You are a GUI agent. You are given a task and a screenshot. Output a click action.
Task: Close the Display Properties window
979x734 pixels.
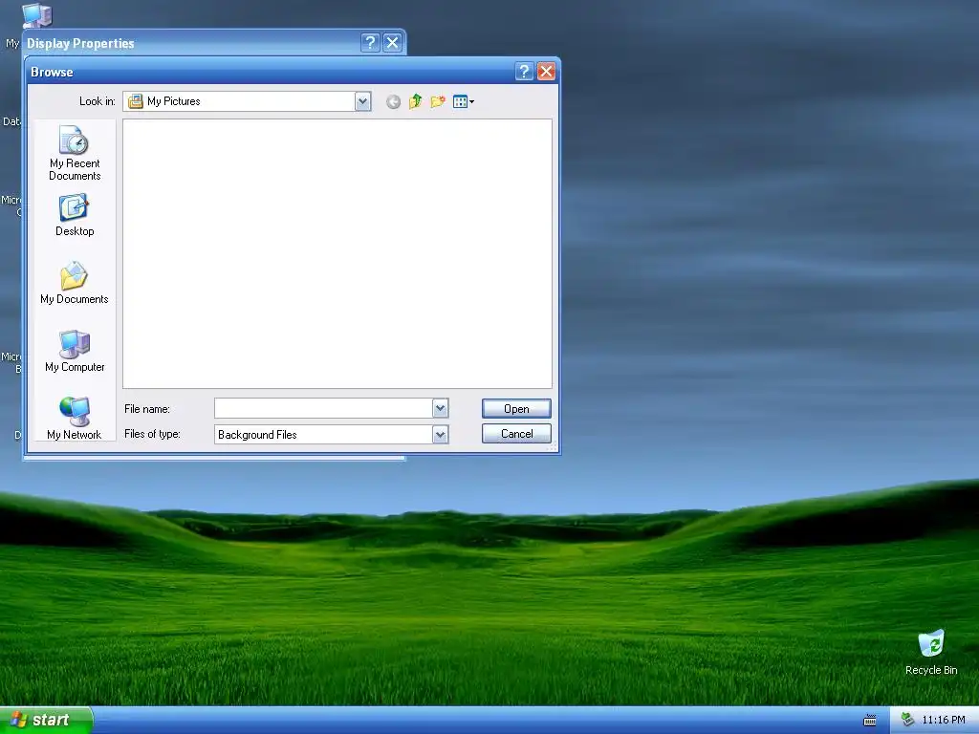[x=392, y=42]
